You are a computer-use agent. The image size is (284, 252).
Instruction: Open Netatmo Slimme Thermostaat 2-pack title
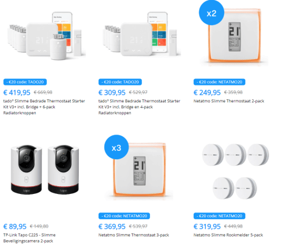[x=229, y=101]
